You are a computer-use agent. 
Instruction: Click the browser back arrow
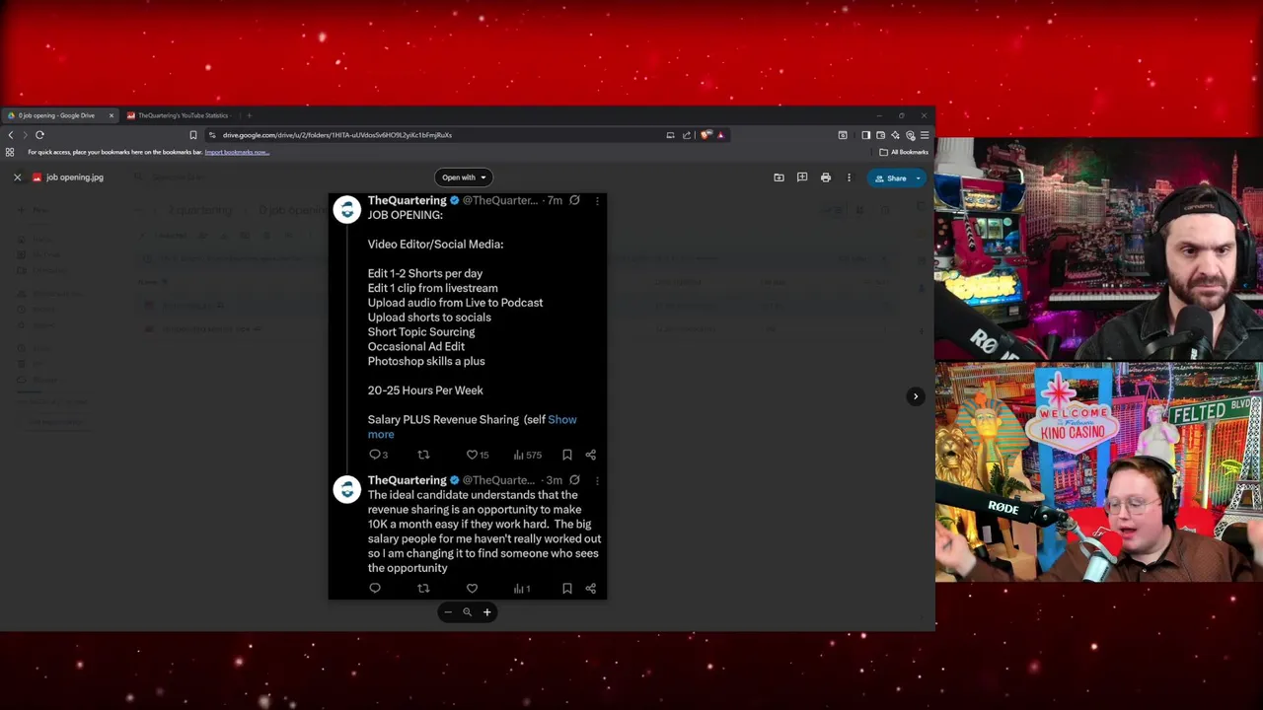point(11,135)
